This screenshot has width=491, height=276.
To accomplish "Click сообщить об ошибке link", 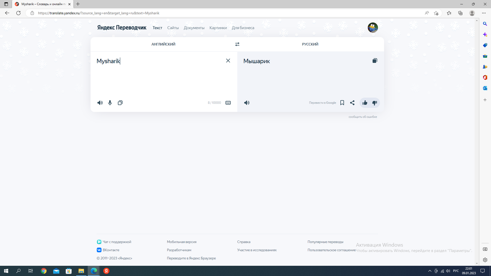I will pos(363,117).
